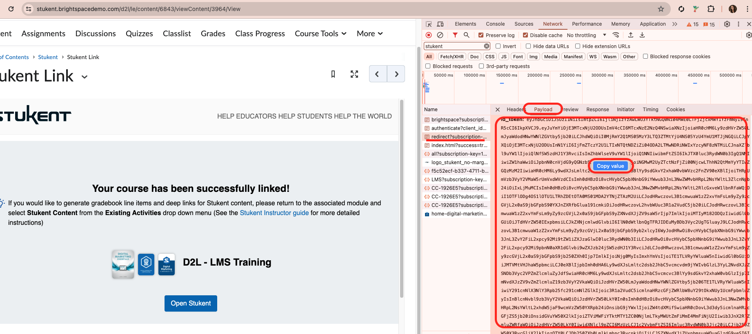Screen dimensions: 752x334
Task: Import a HAR file with upload arrow
Action: pyautogui.click(x=631, y=35)
